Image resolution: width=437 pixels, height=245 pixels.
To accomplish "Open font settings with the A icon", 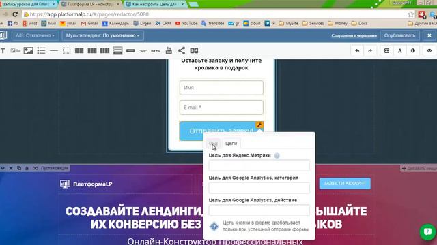I will pyautogui.click(x=399, y=50).
